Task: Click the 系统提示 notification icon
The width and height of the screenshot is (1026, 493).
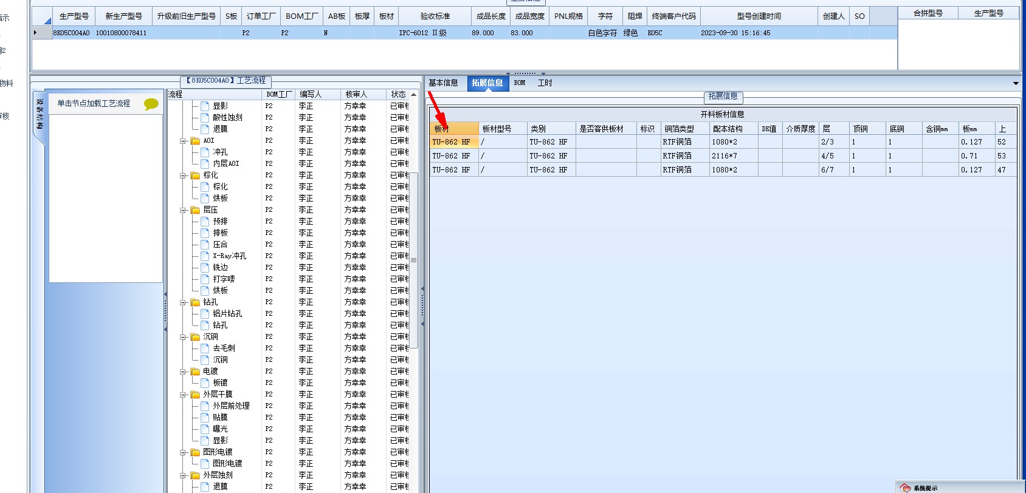Action: click(x=905, y=488)
